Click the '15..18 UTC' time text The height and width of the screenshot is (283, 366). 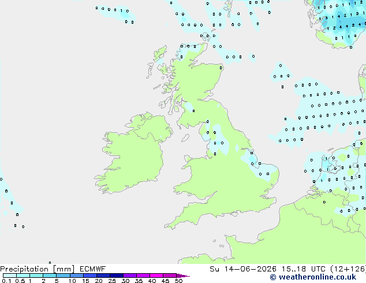303,269
